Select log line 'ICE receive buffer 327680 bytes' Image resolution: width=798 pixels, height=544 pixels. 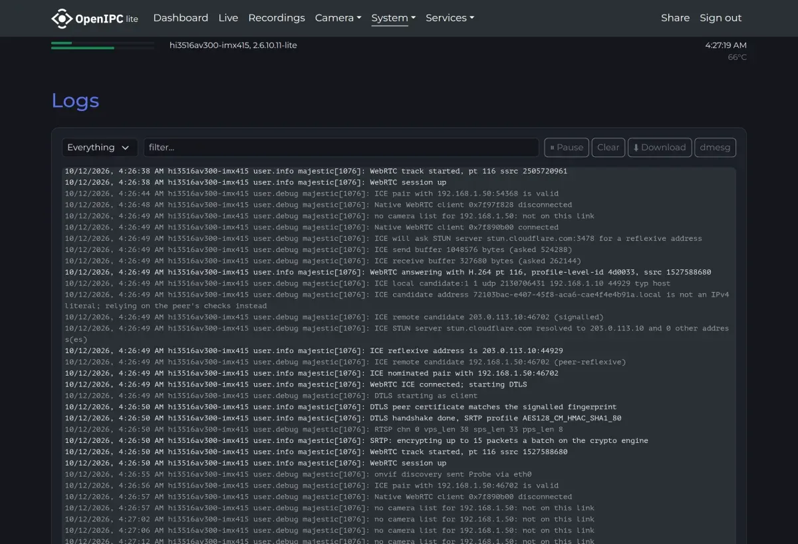(x=323, y=261)
